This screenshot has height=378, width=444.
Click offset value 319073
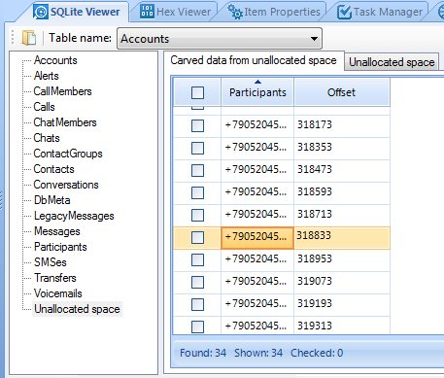315,281
